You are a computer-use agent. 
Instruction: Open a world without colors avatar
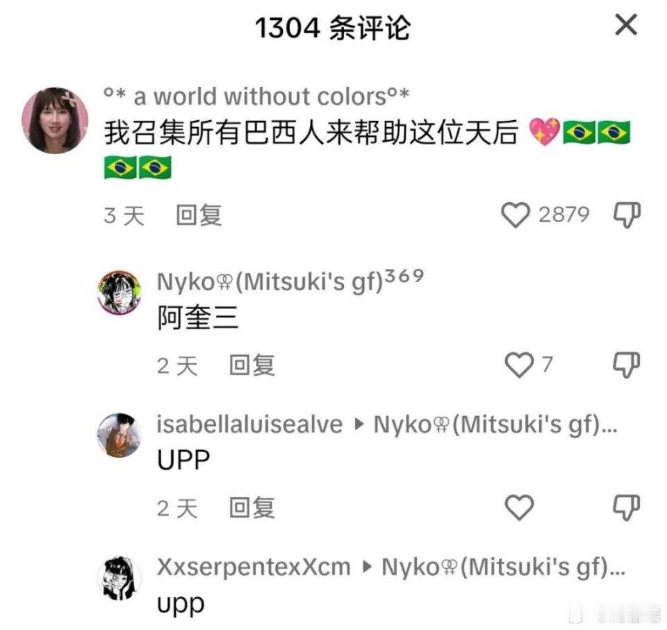point(55,120)
